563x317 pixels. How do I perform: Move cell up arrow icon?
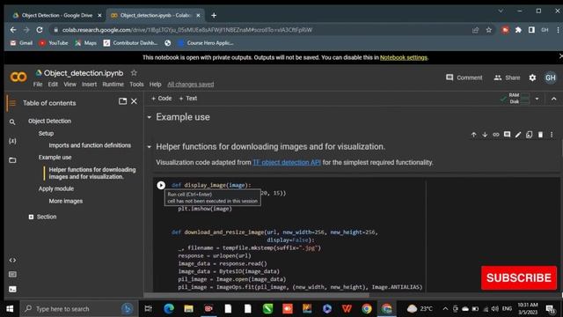pos(473,135)
